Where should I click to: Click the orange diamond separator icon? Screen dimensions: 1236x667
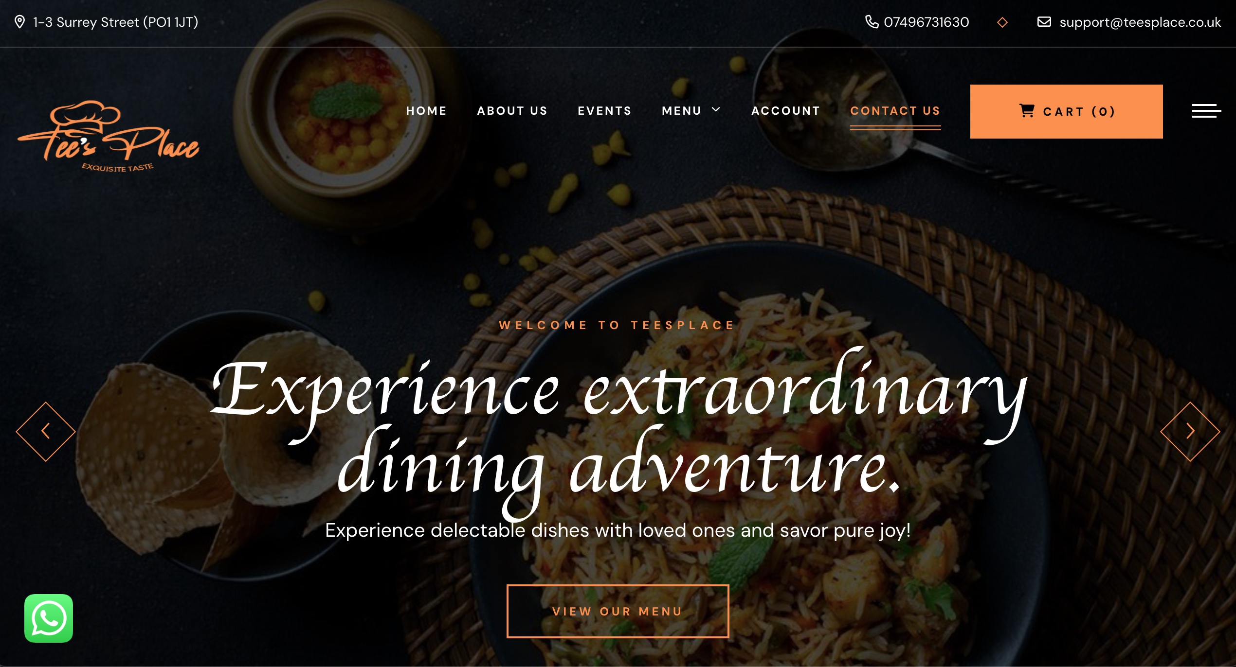[x=1002, y=22]
